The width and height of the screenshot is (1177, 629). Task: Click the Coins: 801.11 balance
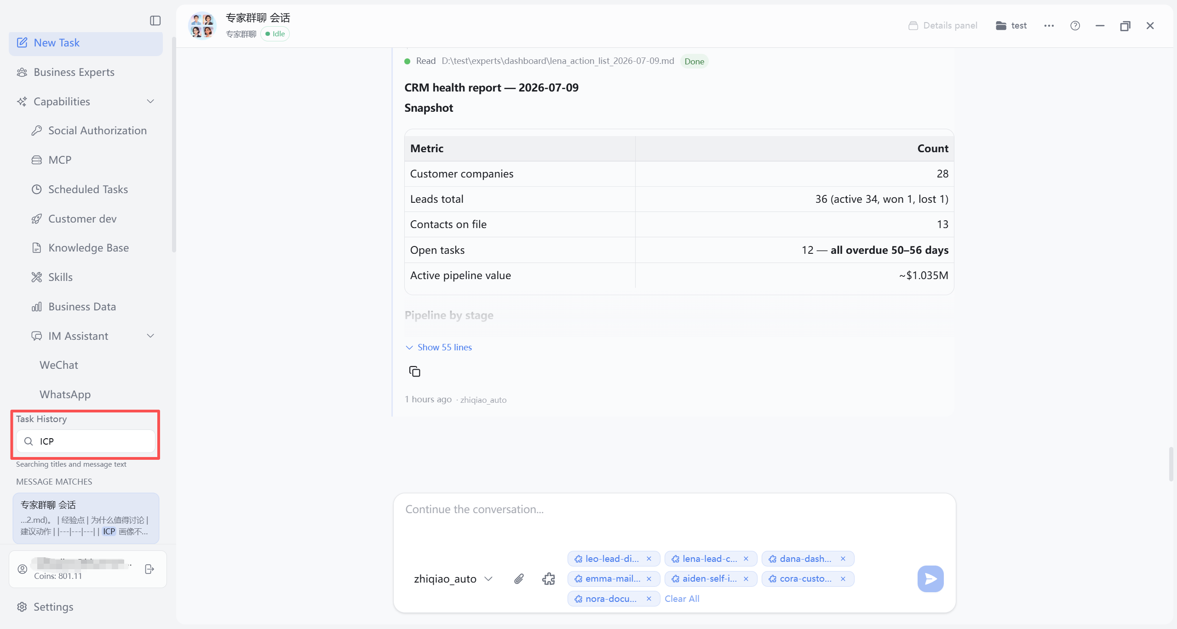58,576
